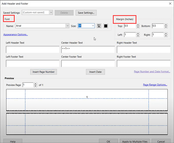Increase the Left margin value
The width and height of the screenshot is (174, 143).
click(x=138, y=34)
